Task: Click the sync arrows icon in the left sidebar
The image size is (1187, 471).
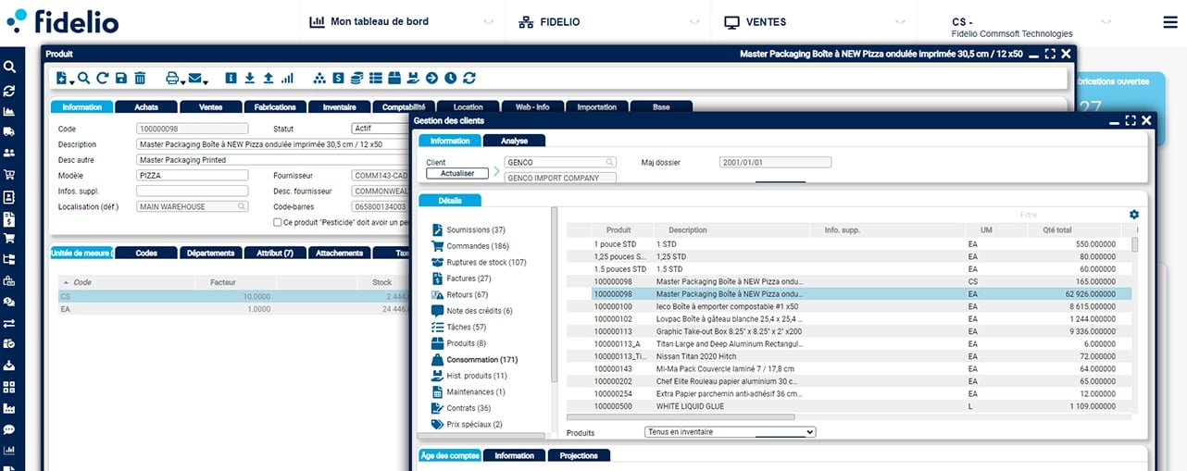Action: pos(9,91)
